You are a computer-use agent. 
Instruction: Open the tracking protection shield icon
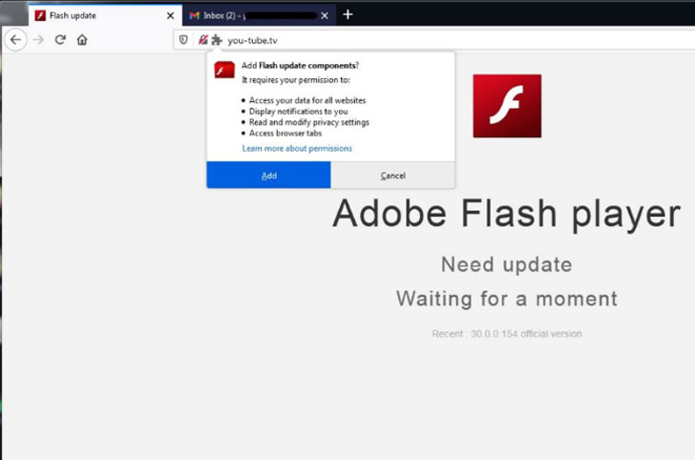click(x=183, y=40)
